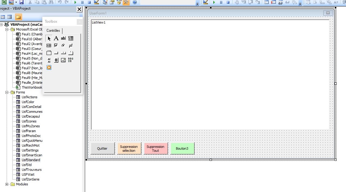The width and height of the screenshot is (346, 192).
Task: Choose the ComboBox control in Toolbox
Action: (x=71, y=38)
